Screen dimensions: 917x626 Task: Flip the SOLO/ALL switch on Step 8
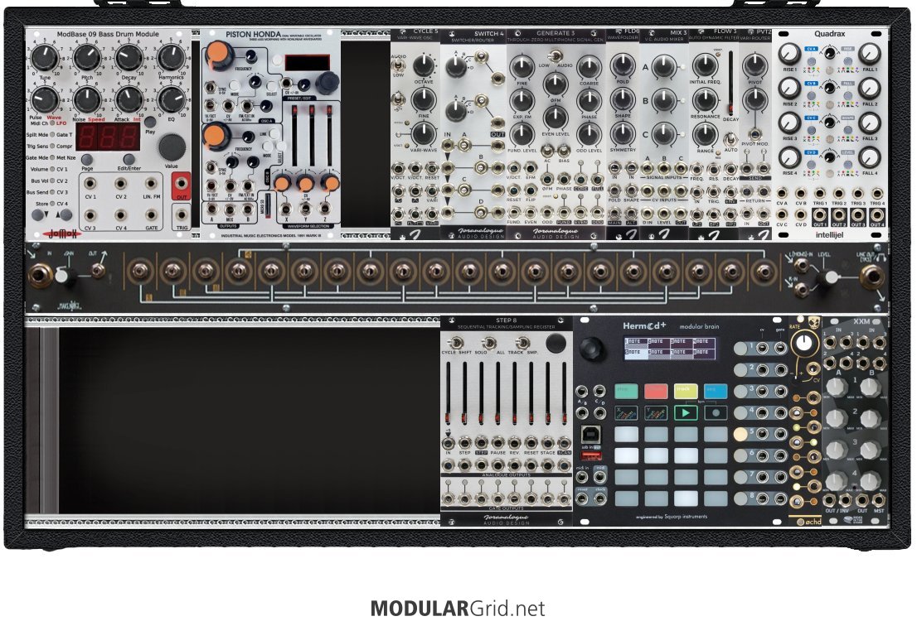tap(488, 343)
